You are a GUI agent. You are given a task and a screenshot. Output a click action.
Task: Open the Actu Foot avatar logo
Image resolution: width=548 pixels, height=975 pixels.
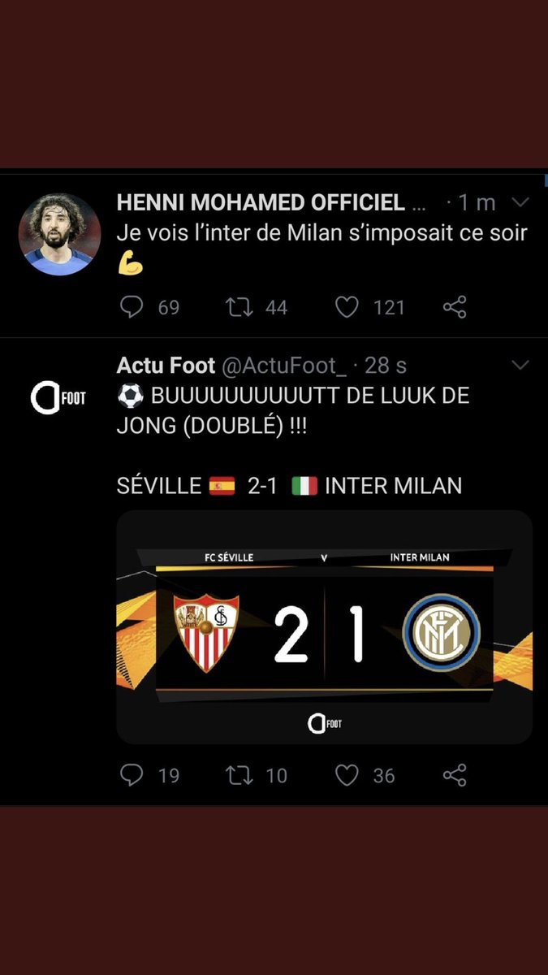pos(58,397)
